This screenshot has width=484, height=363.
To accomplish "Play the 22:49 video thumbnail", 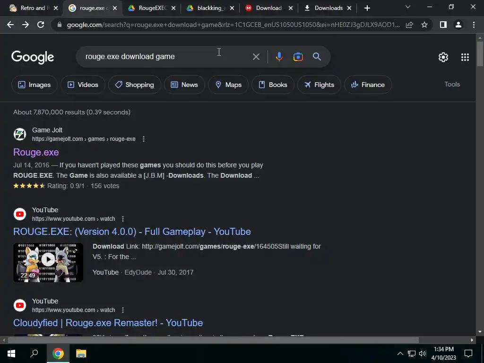I will pyautogui.click(x=48, y=262).
